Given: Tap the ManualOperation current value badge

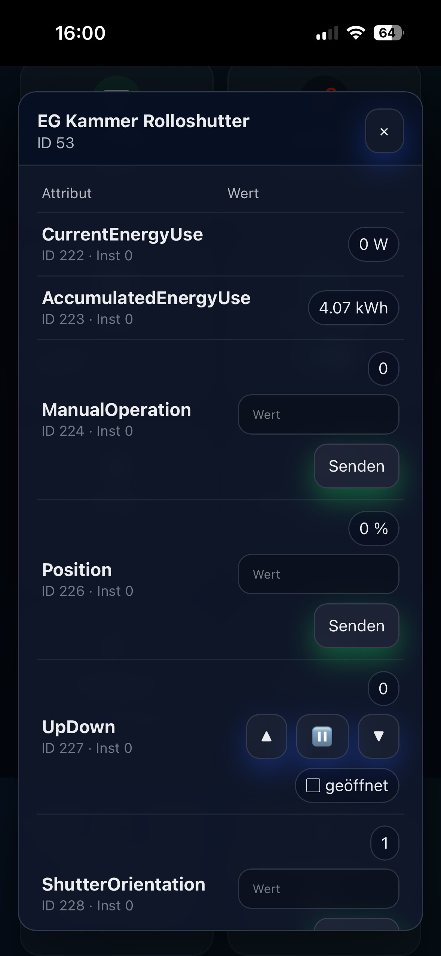Looking at the screenshot, I should pyautogui.click(x=383, y=368).
